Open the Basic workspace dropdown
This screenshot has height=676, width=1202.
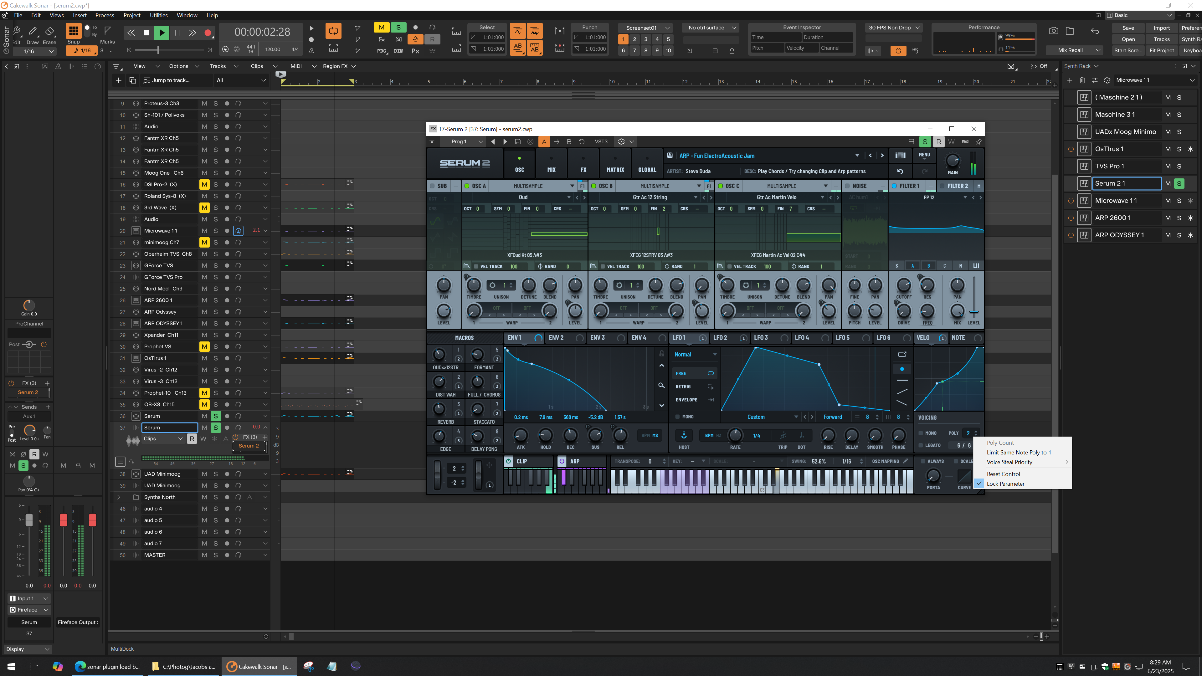click(1139, 15)
